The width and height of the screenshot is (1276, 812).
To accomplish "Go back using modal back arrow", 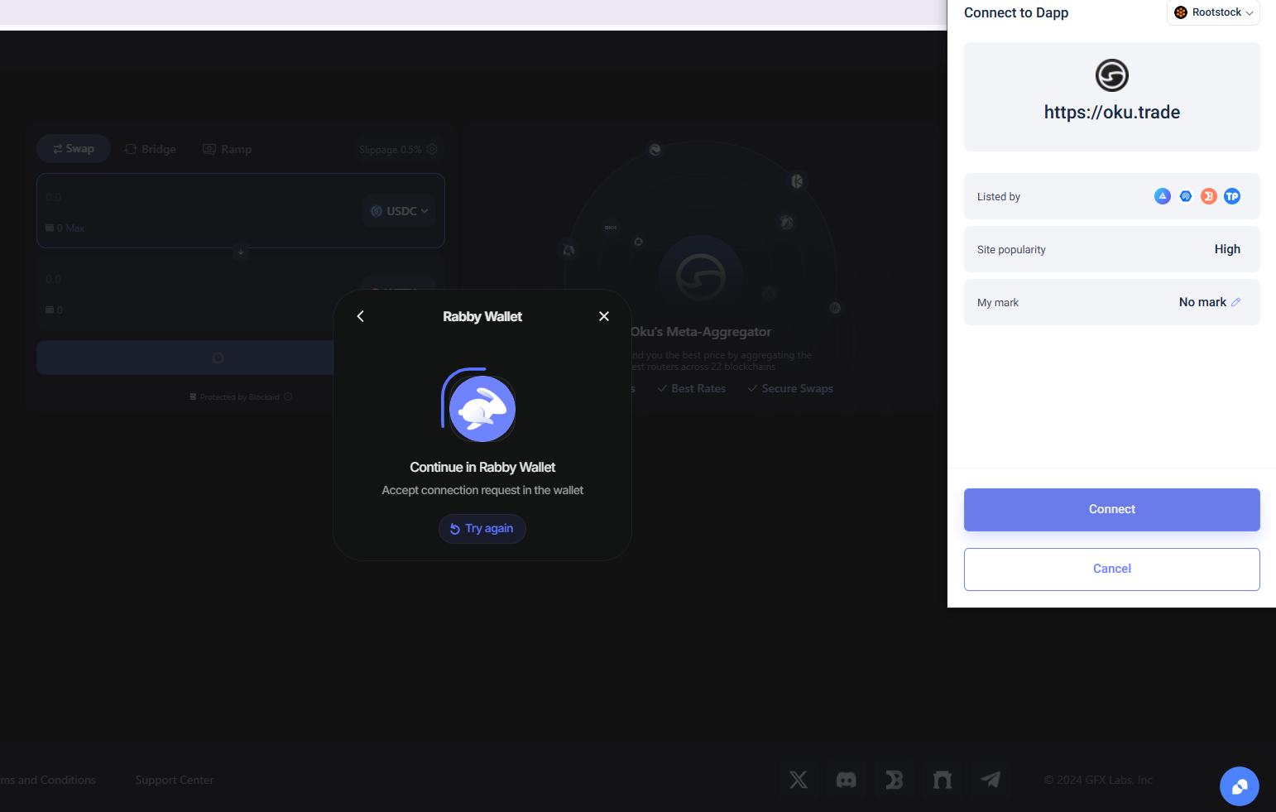I will pos(361,316).
